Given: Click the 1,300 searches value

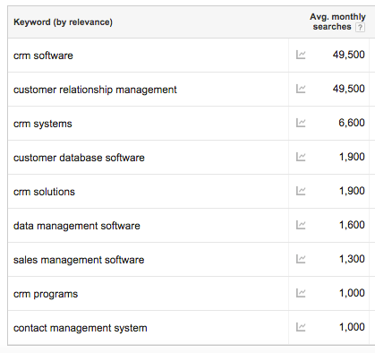Looking at the screenshot, I should point(352,259).
